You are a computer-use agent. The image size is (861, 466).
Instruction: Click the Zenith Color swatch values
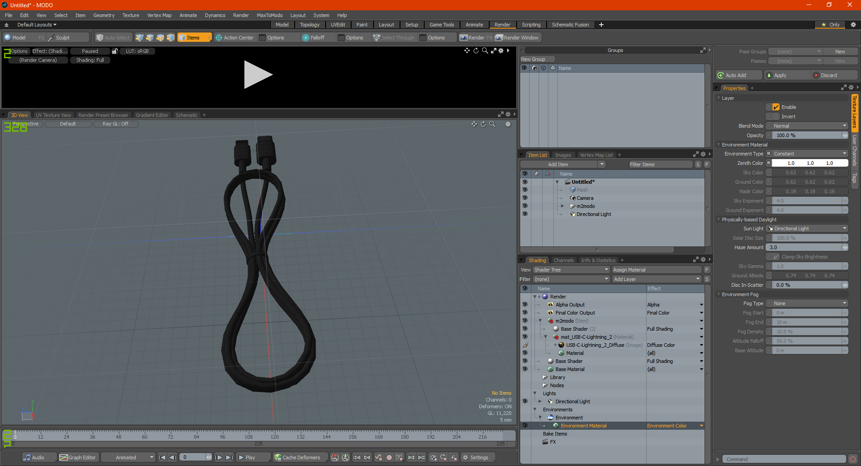[809, 163]
